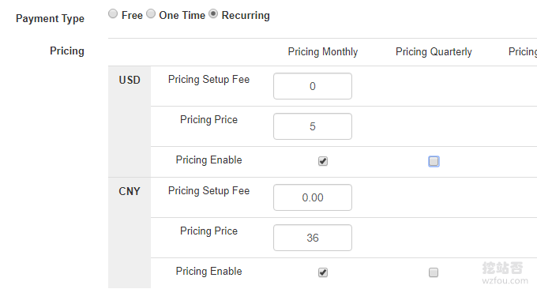Image resolution: width=537 pixels, height=289 pixels.
Task: Click the USD currency row label
Action: 130,80
